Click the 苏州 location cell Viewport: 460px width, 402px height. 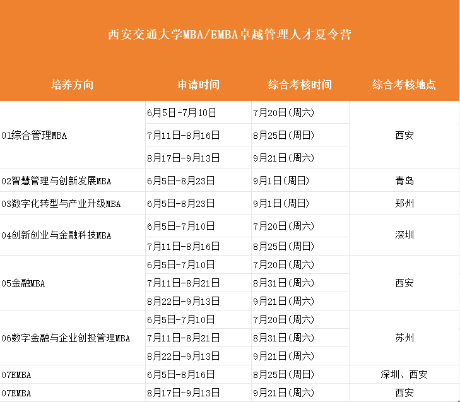(x=404, y=338)
